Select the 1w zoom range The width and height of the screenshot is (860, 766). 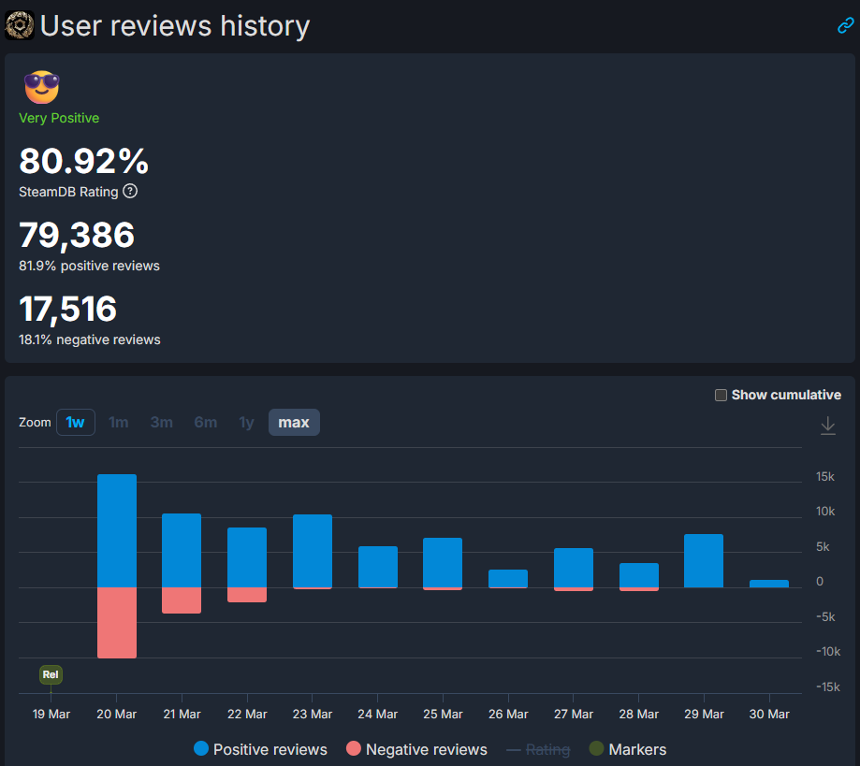coord(75,423)
